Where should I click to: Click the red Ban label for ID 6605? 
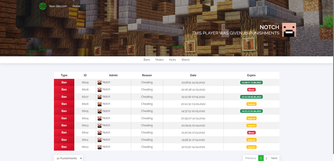(x=64, y=111)
